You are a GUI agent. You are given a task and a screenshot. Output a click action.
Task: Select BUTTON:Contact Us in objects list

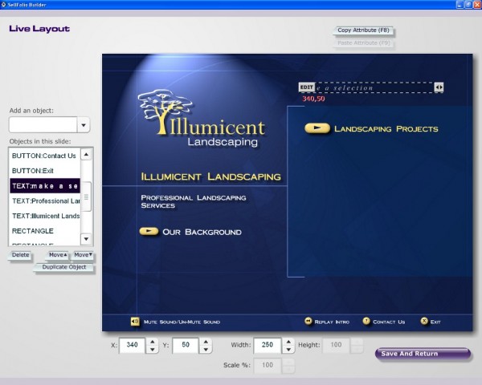pos(45,156)
